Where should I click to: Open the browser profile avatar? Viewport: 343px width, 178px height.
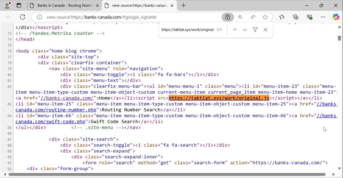(x=7, y=5)
